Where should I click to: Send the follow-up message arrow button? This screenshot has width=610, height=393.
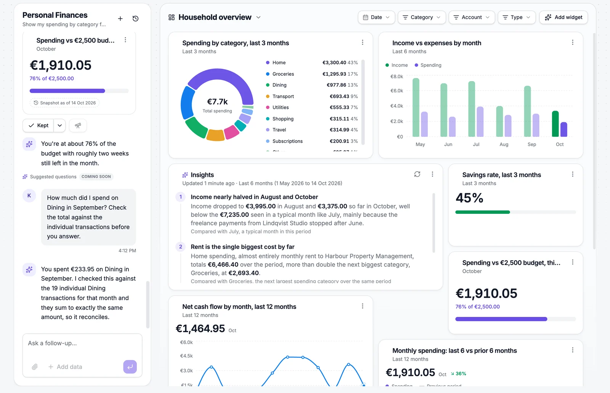pyautogui.click(x=130, y=367)
